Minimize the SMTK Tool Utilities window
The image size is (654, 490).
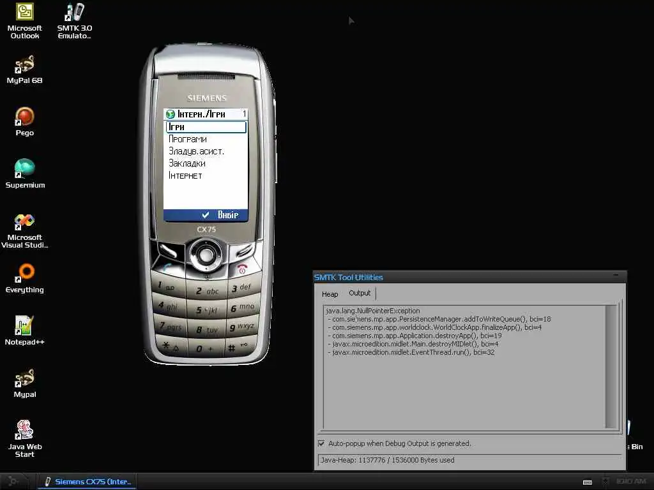(616, 276)
